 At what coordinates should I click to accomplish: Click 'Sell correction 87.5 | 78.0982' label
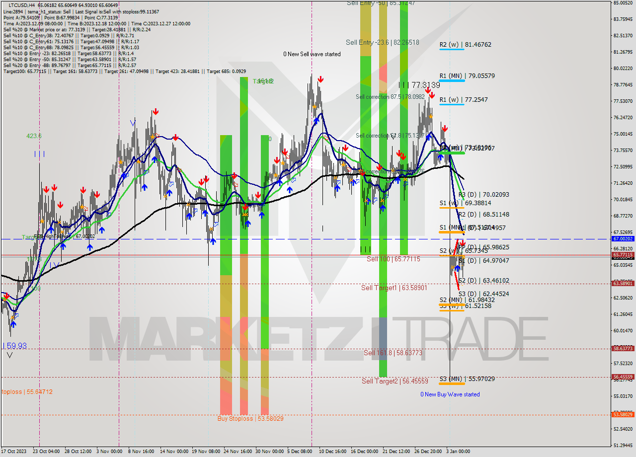click(390, 97)
